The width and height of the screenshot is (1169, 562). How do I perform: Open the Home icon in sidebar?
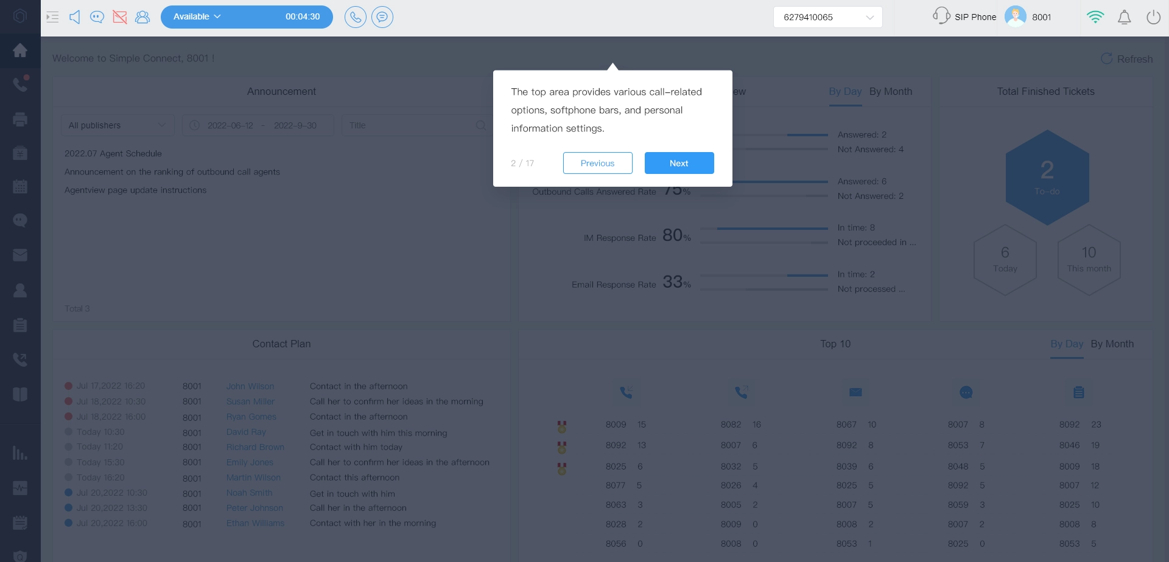pyautogui.click(x=20, y=50)
